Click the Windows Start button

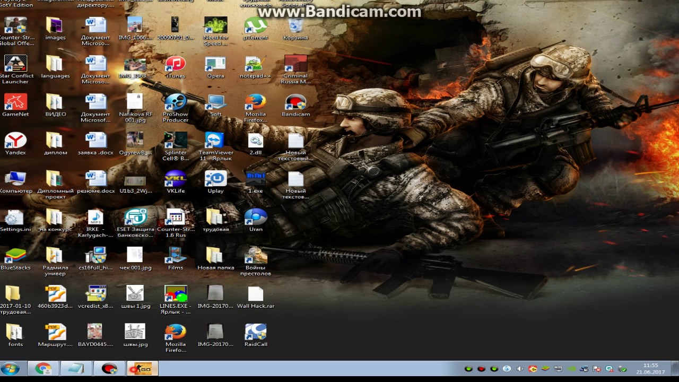10,369
